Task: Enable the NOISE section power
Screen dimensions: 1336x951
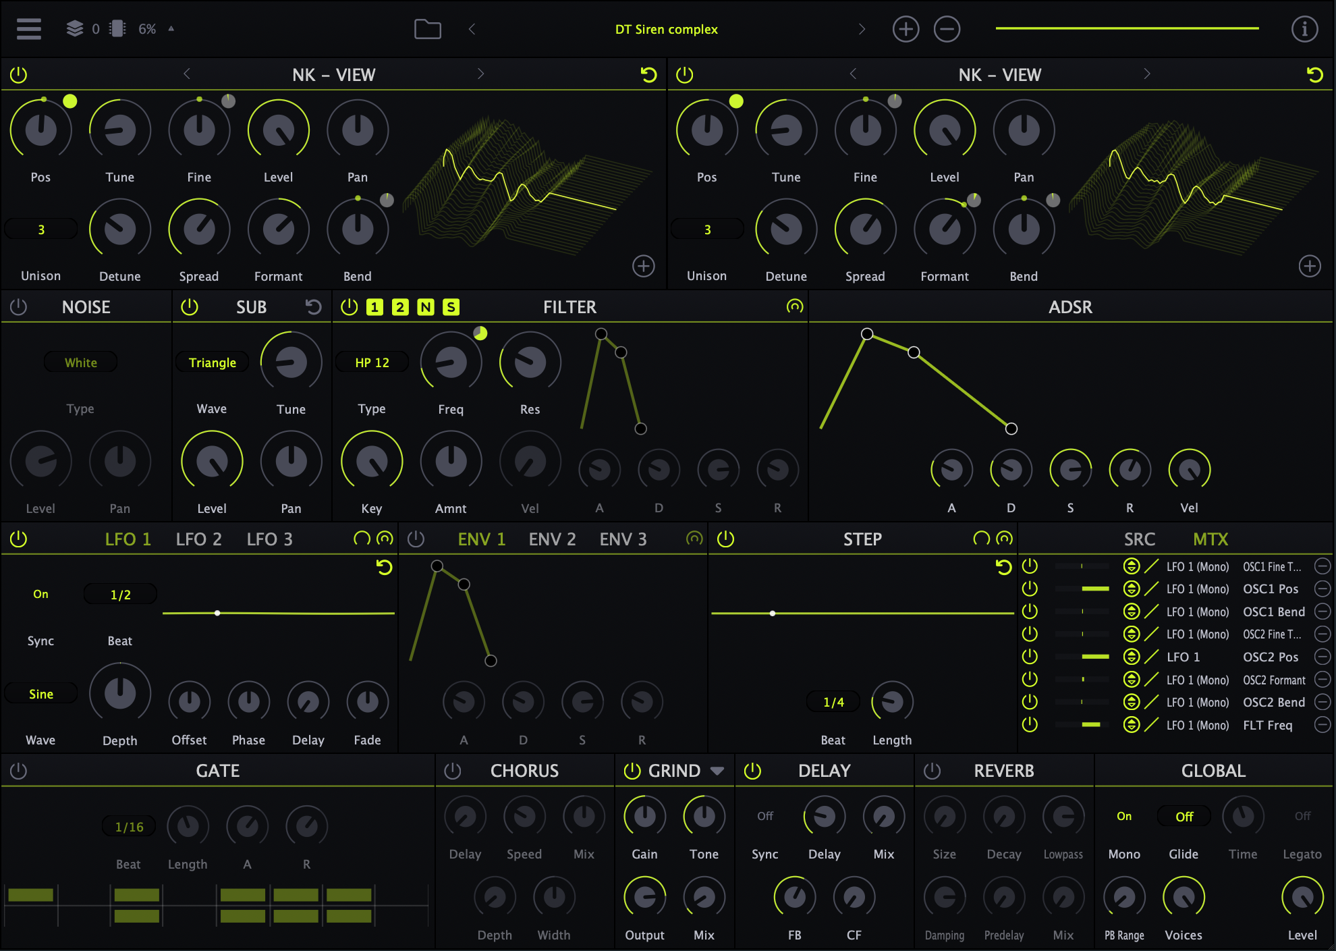Action: coord(18,307)
